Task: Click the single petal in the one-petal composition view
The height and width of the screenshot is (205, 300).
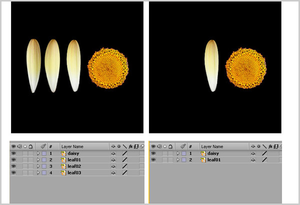Action: (211, 65)
